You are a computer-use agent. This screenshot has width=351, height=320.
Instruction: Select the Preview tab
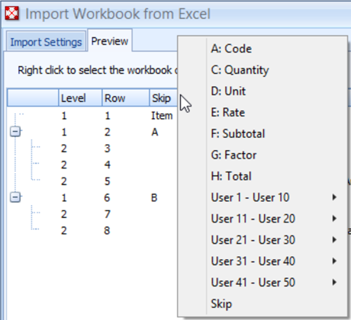click(110, 41)
